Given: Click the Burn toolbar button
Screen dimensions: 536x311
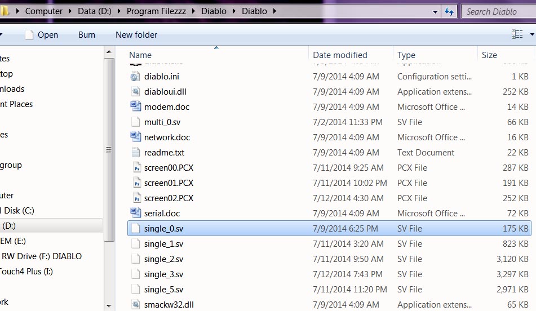Looking at the screenshot, I should pyautogui.click(x=87, y=35).
